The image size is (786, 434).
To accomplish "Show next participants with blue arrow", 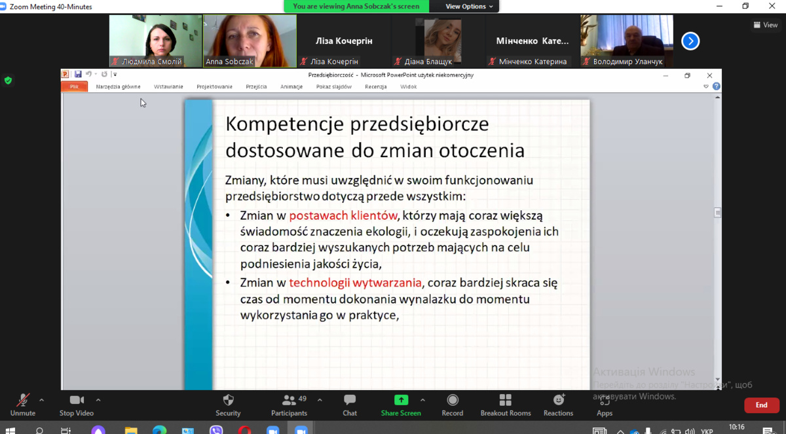I will pyautogui.click(x=690, y=41).
